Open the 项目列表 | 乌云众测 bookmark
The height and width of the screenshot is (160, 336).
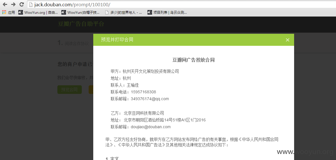[167, 13]
